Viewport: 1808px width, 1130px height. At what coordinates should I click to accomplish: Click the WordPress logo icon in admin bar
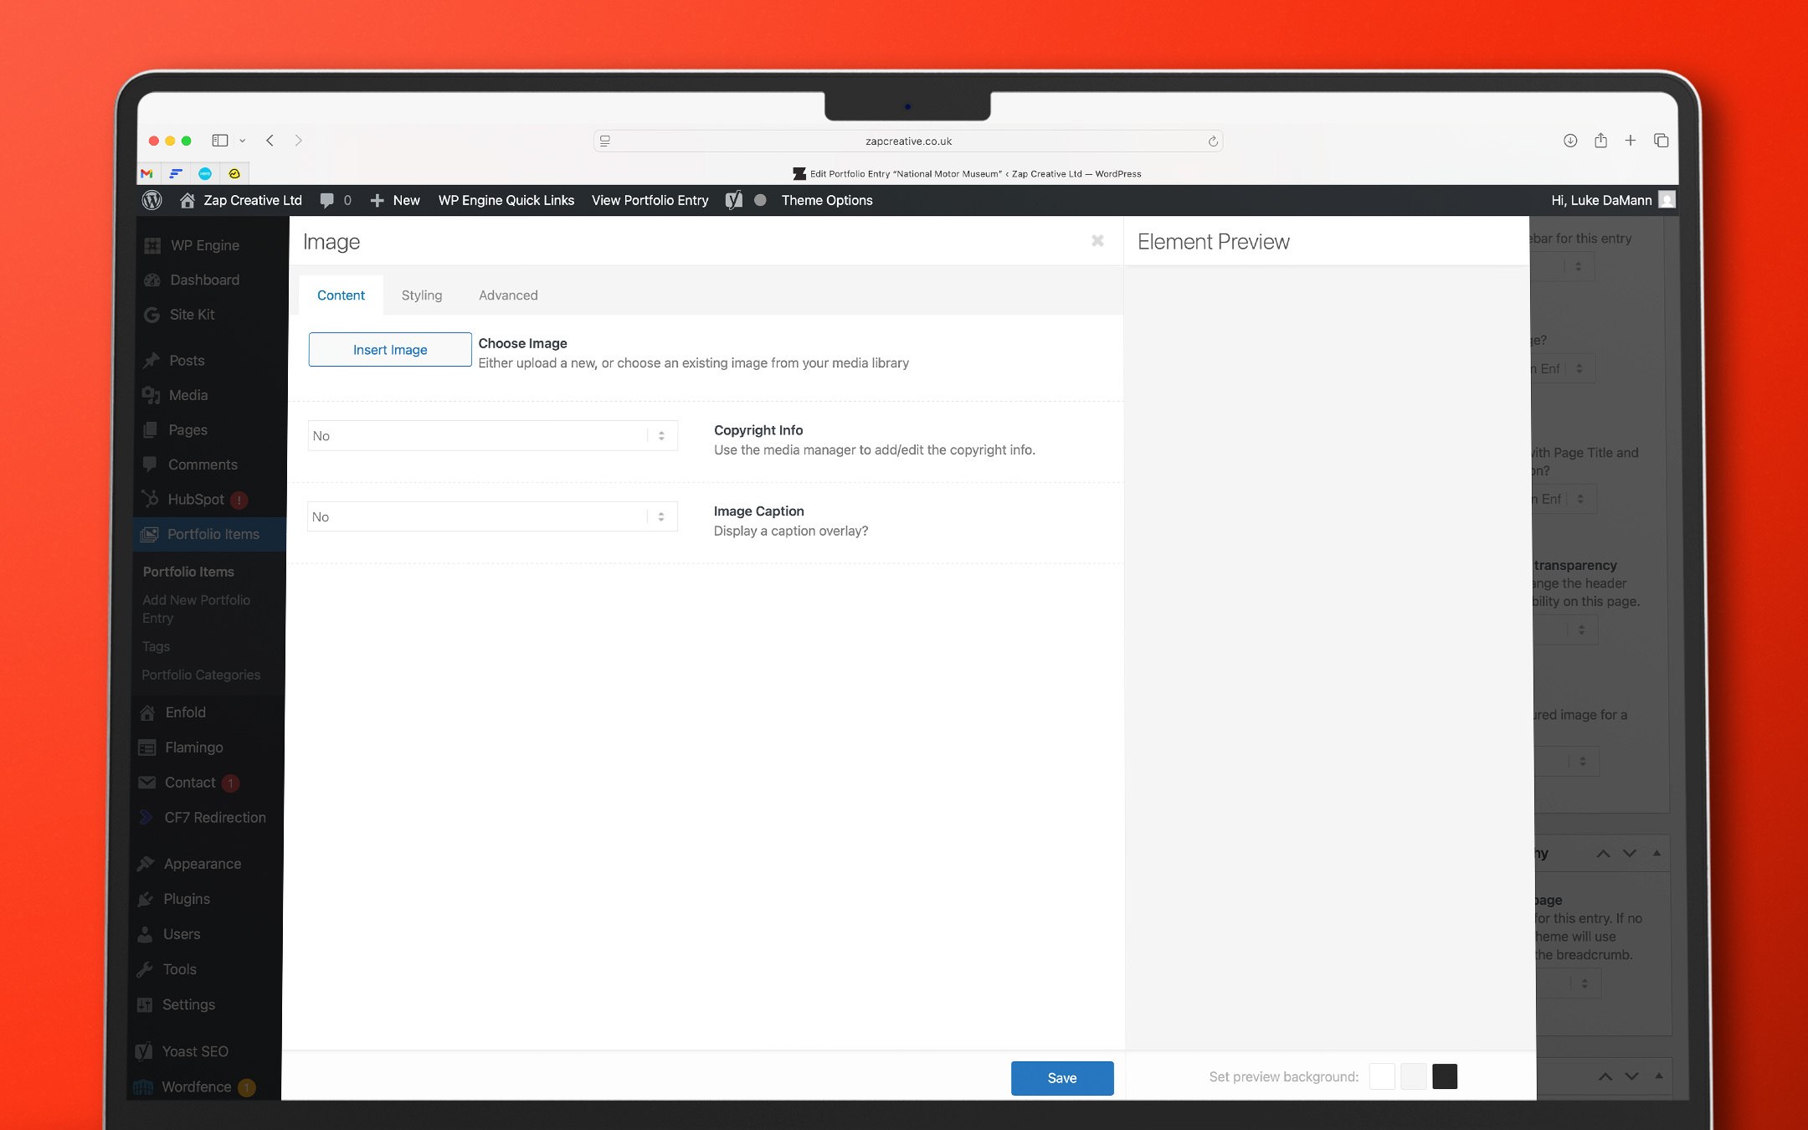pos(152,200)
